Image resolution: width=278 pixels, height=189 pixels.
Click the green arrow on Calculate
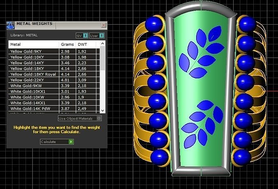point(71,142)
